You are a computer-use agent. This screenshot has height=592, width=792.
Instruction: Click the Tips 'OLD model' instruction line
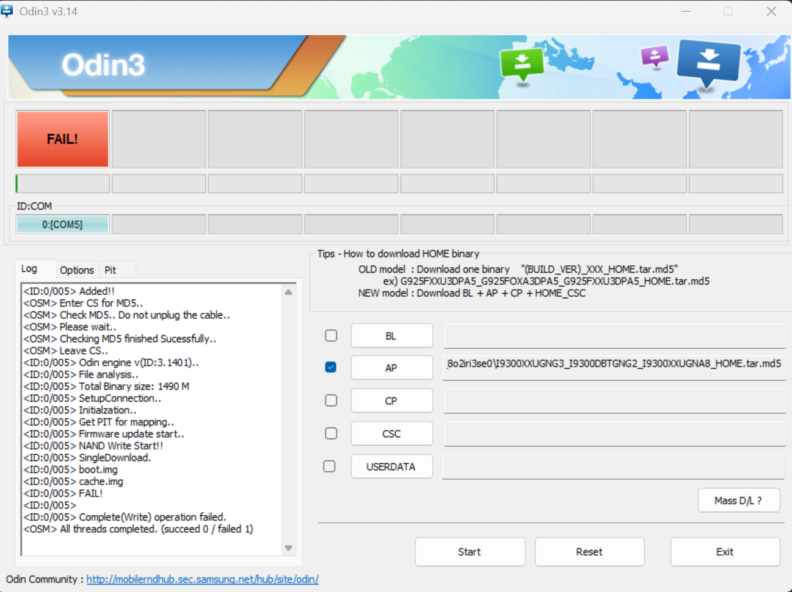[518, 269]
